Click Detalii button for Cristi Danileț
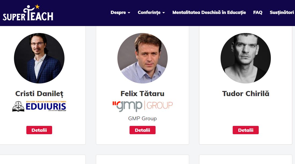Viewport: 295px width, 164px height. 39,130
